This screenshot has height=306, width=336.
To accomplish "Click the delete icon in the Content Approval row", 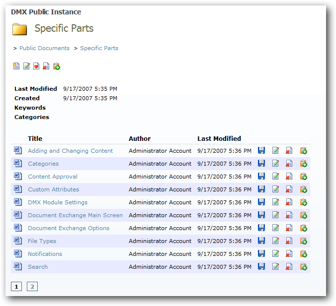I will coord(289,177).
